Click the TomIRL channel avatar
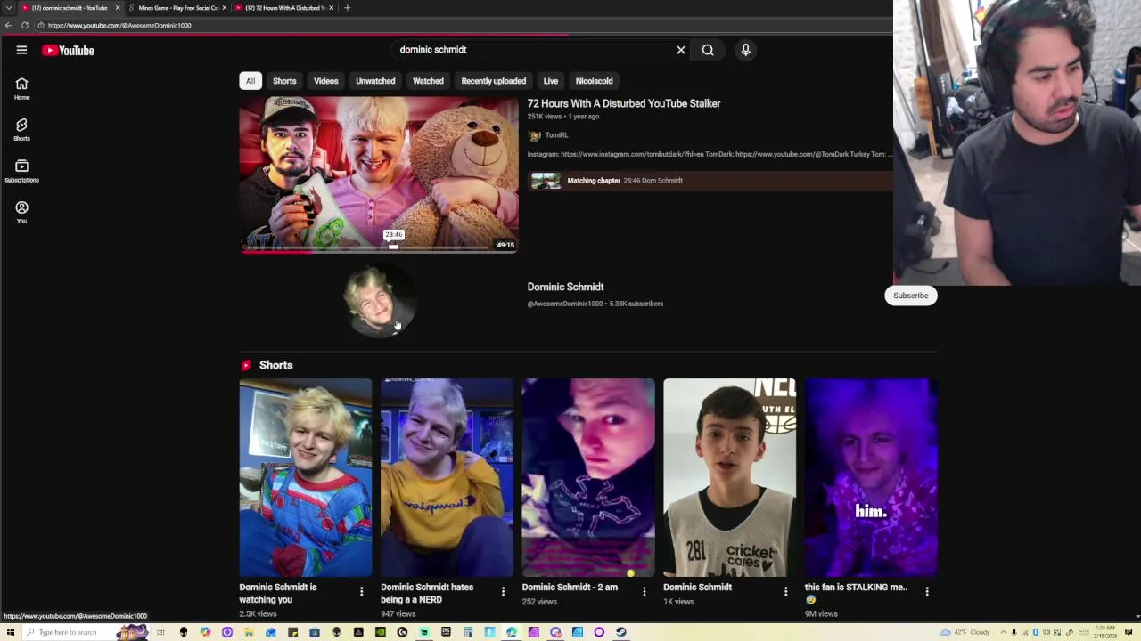The height and width of the screenshot is (641, 1141). (534, 135)
